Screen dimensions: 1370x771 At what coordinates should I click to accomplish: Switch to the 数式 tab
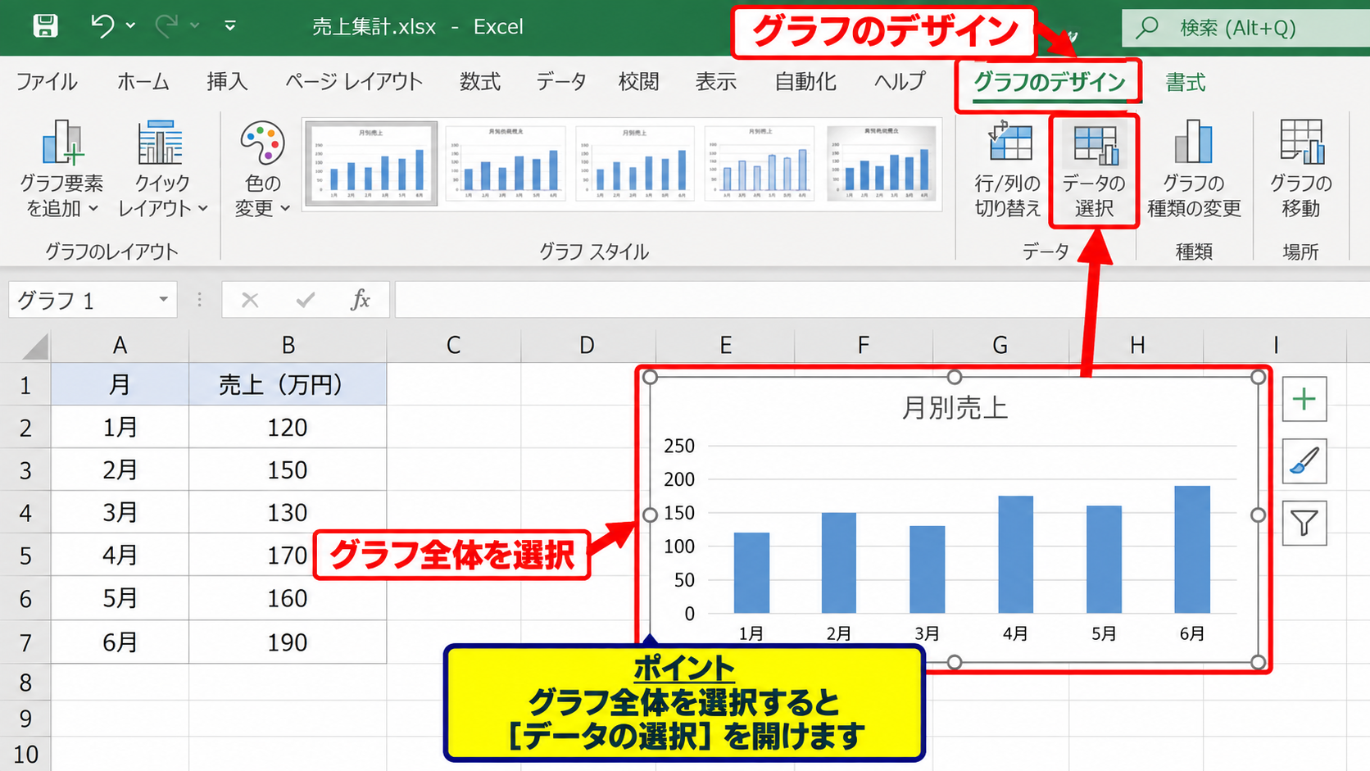pos(479,82)
